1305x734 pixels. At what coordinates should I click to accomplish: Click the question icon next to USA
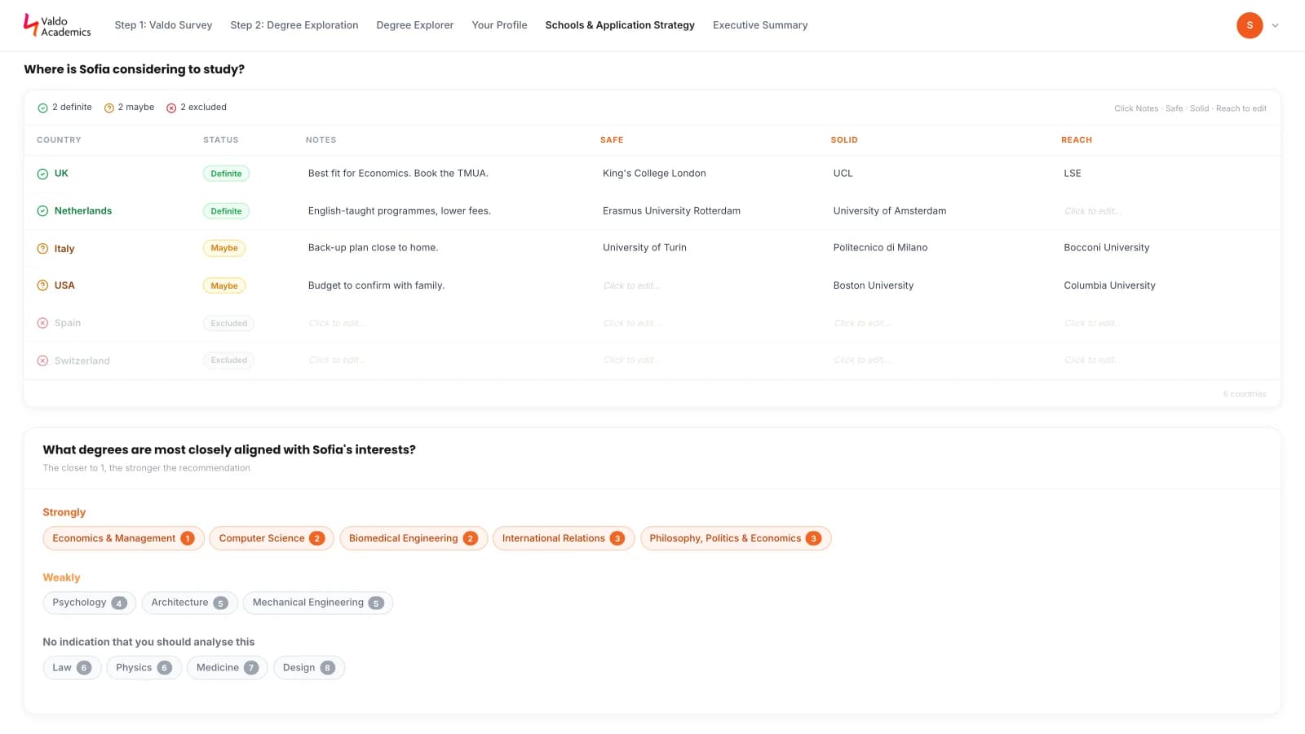point(42,285)
